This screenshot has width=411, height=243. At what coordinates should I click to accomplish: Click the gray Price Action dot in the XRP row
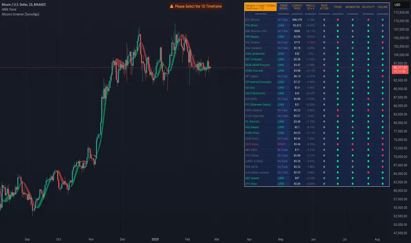tap(324, 37)
